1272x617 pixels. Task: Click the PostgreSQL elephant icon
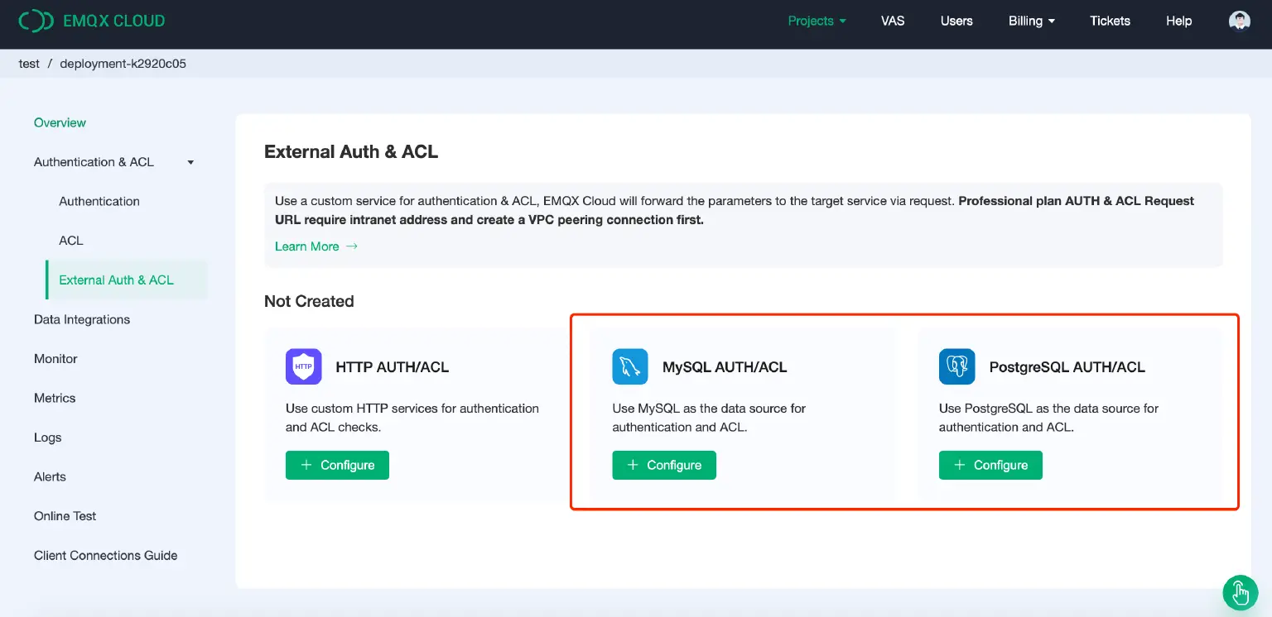point(956,366)
